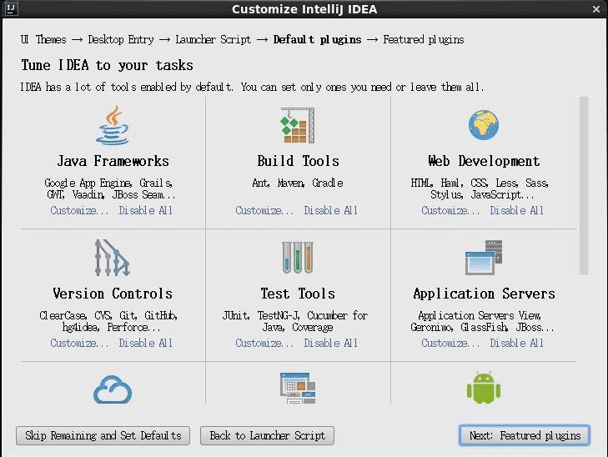608x457 pixels.
Task: Click the vertical scrollbar of plugin list
Action: click(584, 185)
